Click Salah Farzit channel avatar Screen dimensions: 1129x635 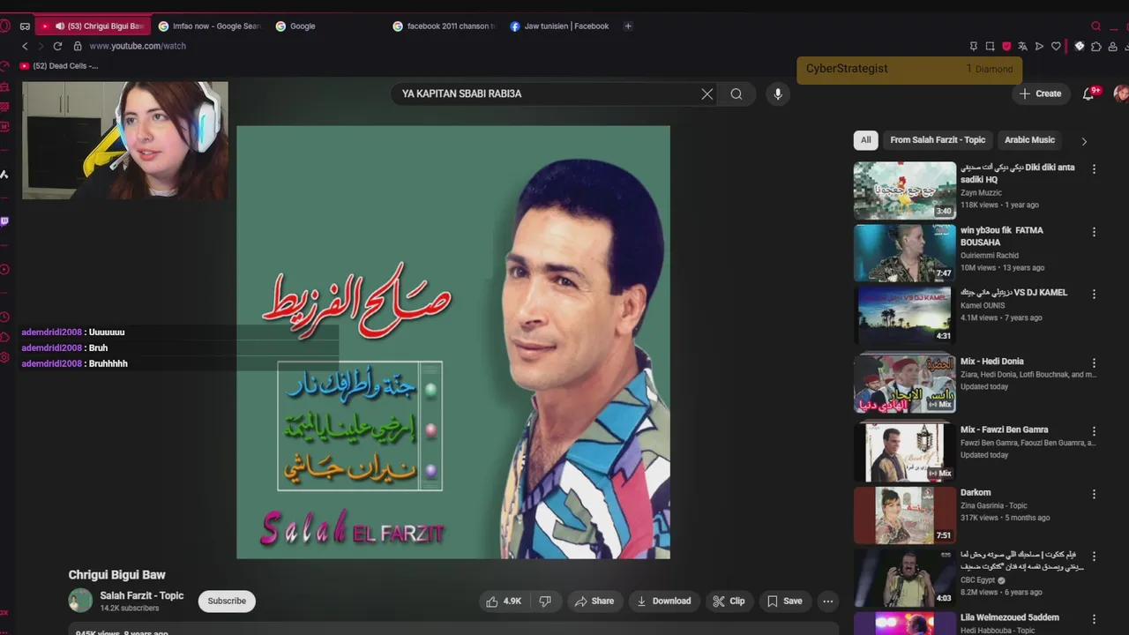(80, 601)
